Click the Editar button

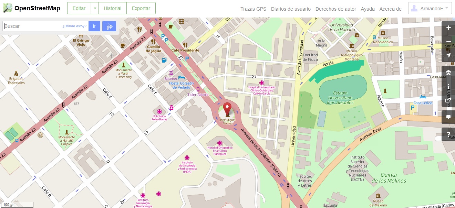coord(79,8)
